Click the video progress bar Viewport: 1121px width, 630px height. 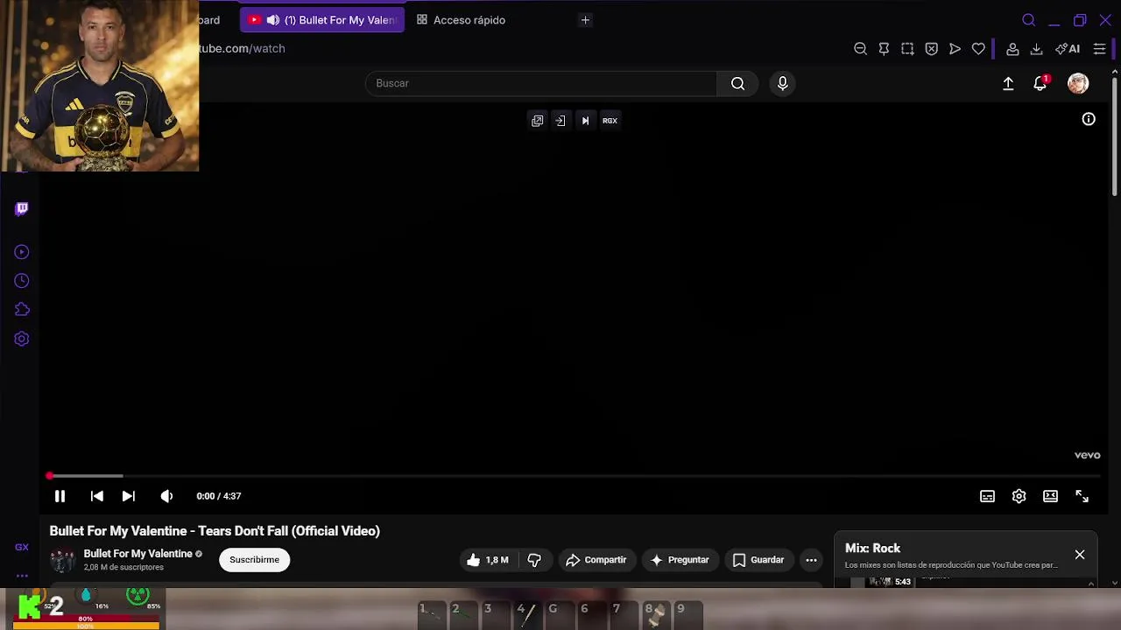574,476
